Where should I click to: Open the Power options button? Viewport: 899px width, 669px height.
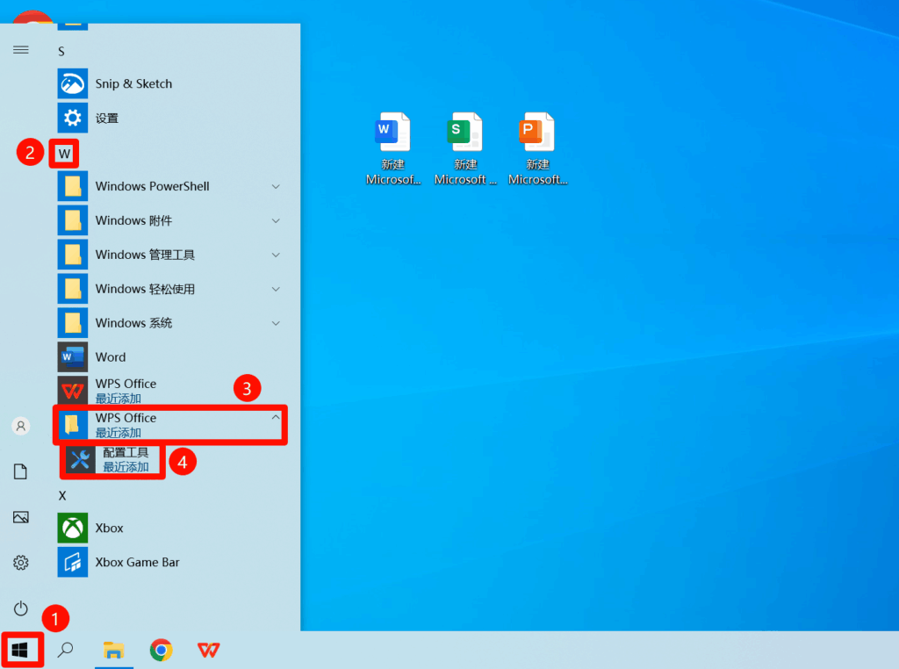pos(20,608)
